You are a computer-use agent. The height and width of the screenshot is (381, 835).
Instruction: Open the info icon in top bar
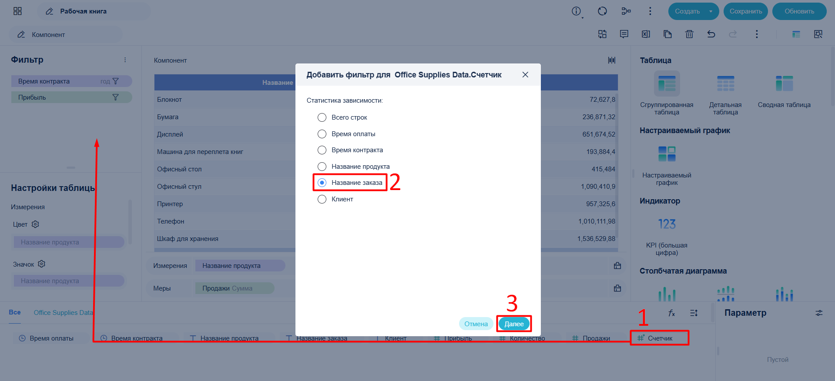577,11
